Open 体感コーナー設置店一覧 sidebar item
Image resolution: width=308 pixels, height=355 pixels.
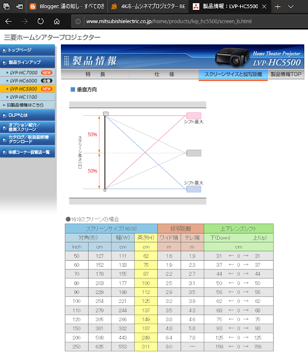[27, 152]
